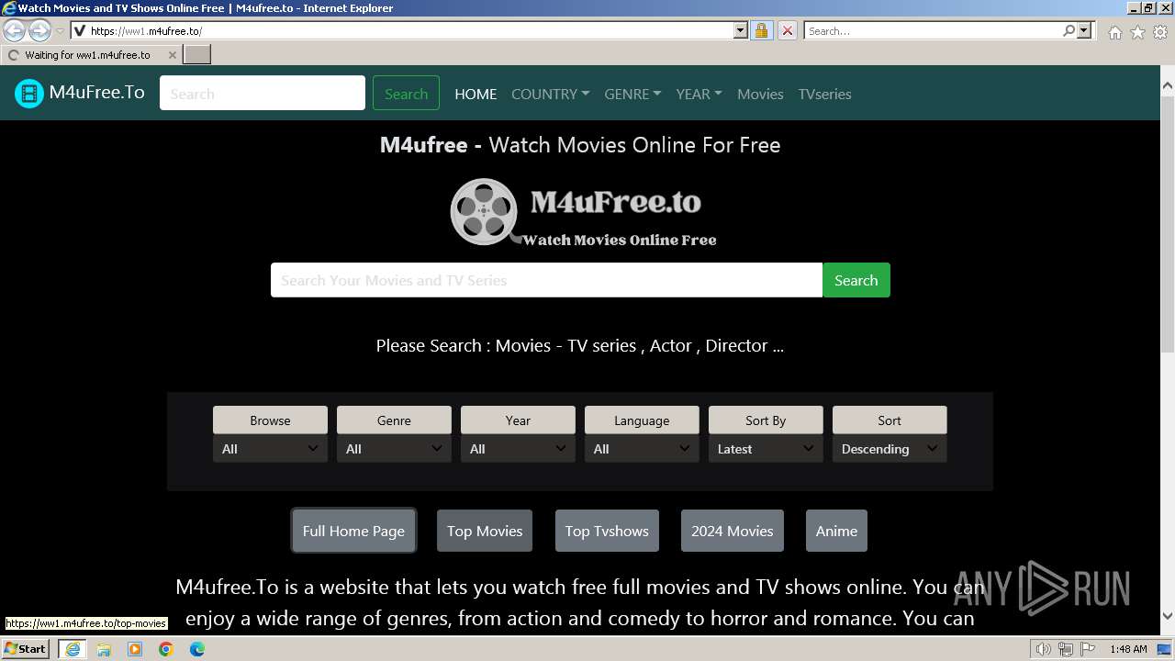Focus 'Search Your Movies and TV Series' field
The width and height of the screenshot is (1175, 661).
(x=546, y=280)
